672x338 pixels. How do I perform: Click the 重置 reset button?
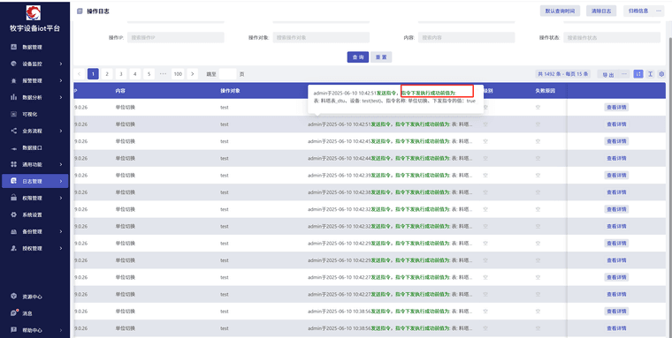(x=381, y=56)
